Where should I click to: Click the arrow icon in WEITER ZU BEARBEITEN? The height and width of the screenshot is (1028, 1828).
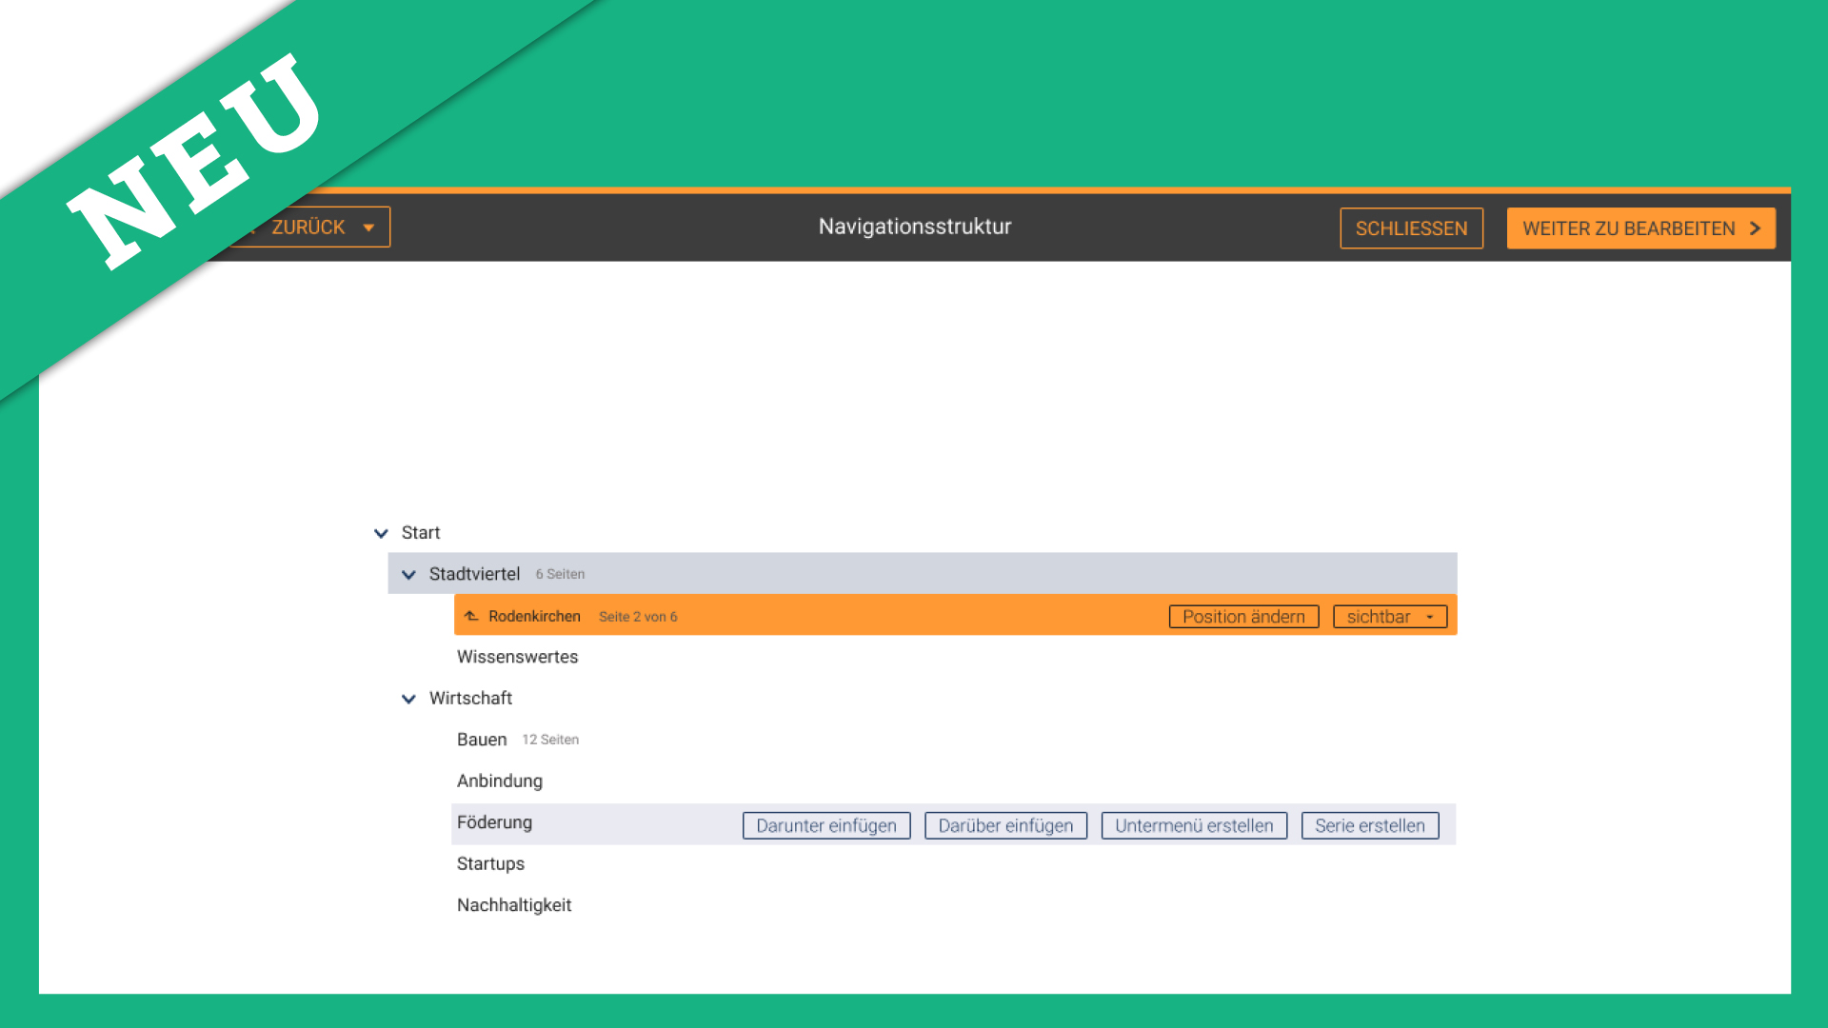pyautogui.click(x=1755, y=228)
